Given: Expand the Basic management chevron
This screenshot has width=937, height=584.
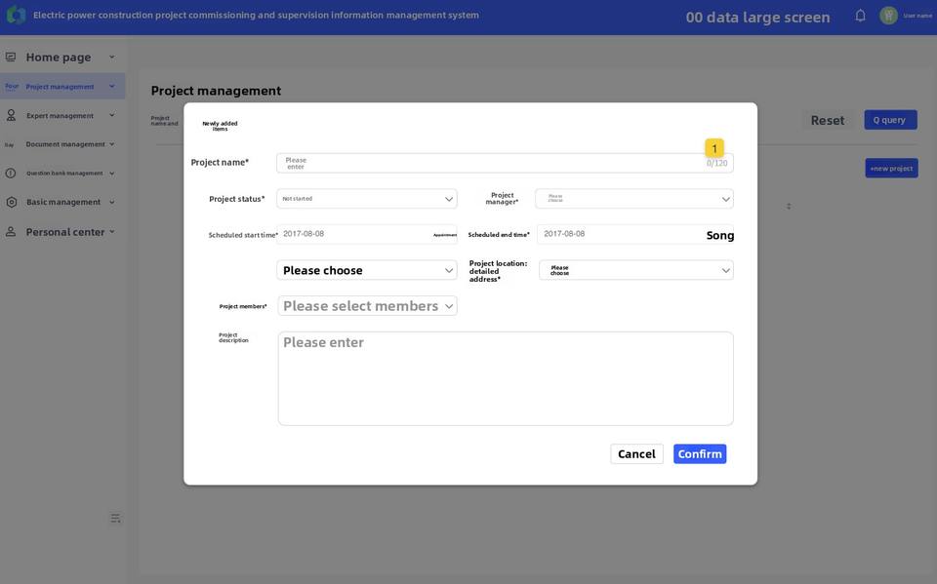Looking at the screenshot, I should click(x=111, y=202).
